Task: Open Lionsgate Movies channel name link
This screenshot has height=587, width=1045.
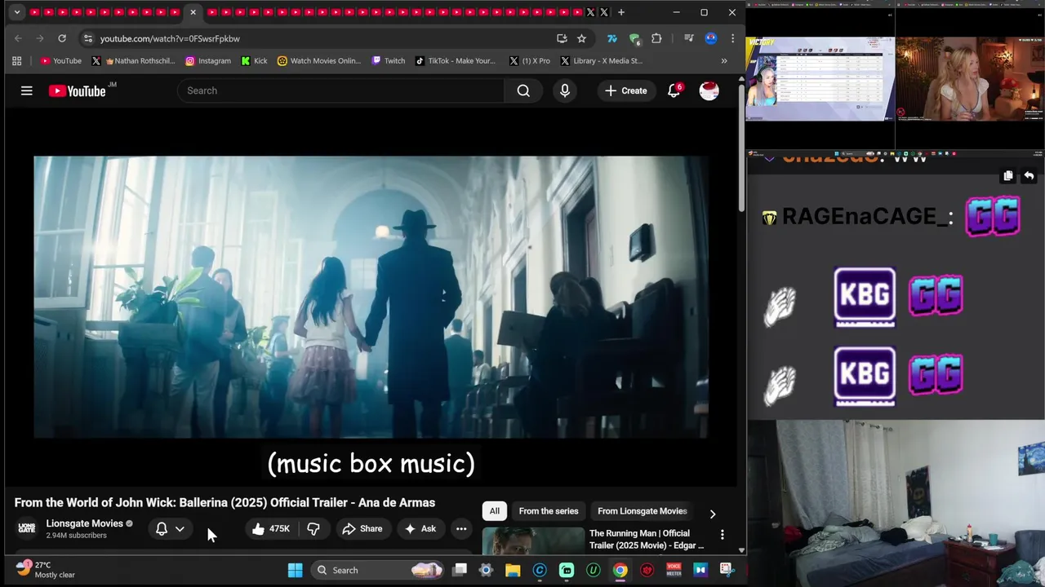Action: pos(84,523)
